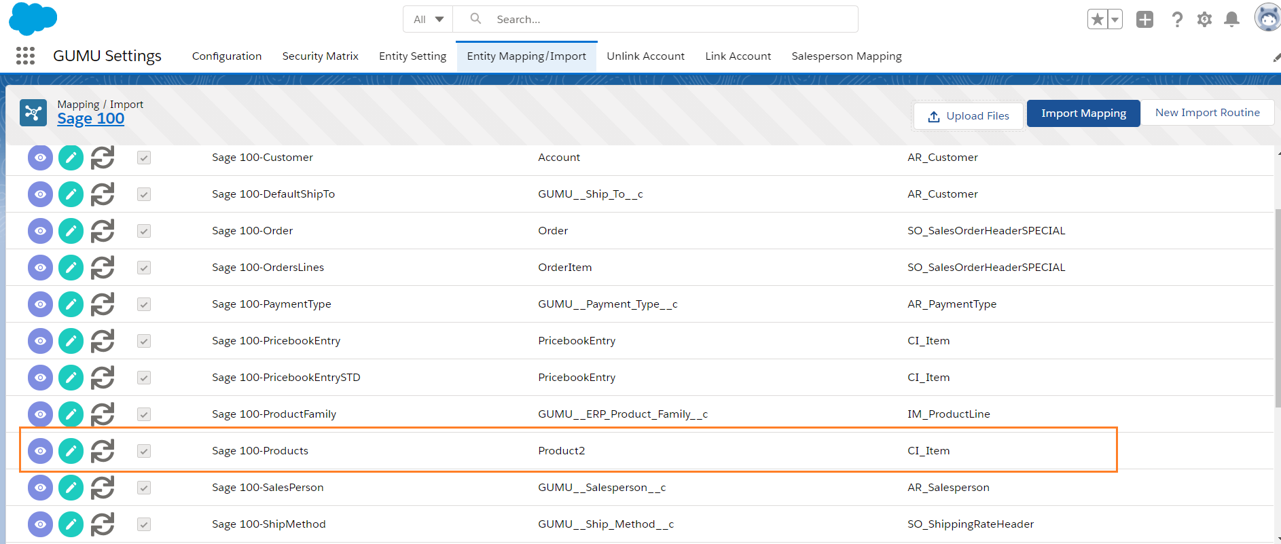View the Sage 100-Products mapping
The height and width of the screenshot is (544, 1281).
coord(40,451)
